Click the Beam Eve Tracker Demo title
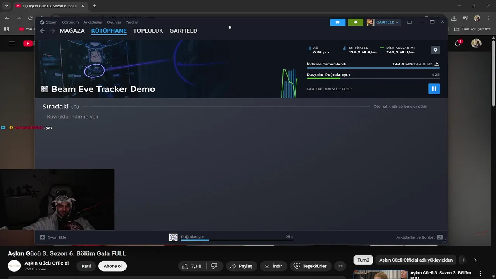496x279 pixels. tap(103, 89)
